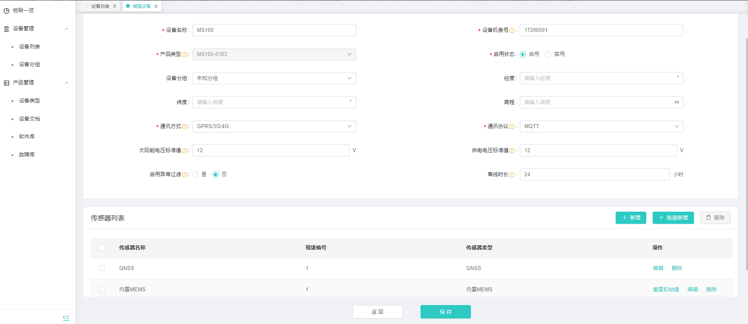Check the GNSS sensor row checkbox
The width and height of the screenshot is (748, 324).
point(102,268)
